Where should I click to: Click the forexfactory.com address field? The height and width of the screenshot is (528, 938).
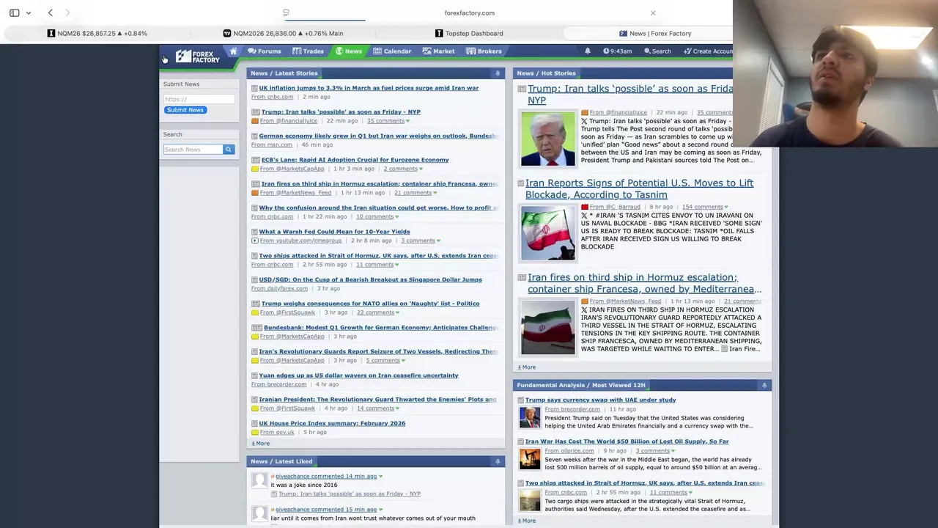469,12
